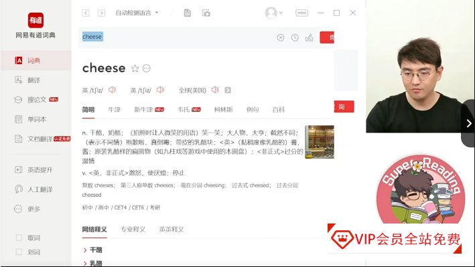
Task: Click the Youdao dictionary logo
Action: [x=36, y=20]
